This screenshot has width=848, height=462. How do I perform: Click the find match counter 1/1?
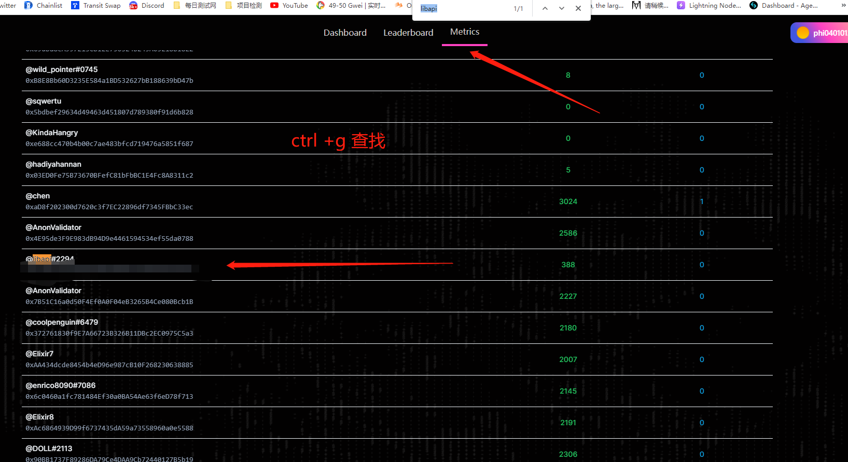tap(518, 9)
